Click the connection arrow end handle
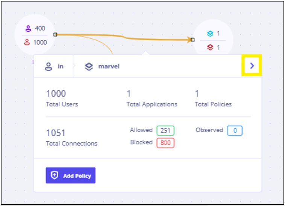Screen dimensions: 285x206 (x=193, y=40)
